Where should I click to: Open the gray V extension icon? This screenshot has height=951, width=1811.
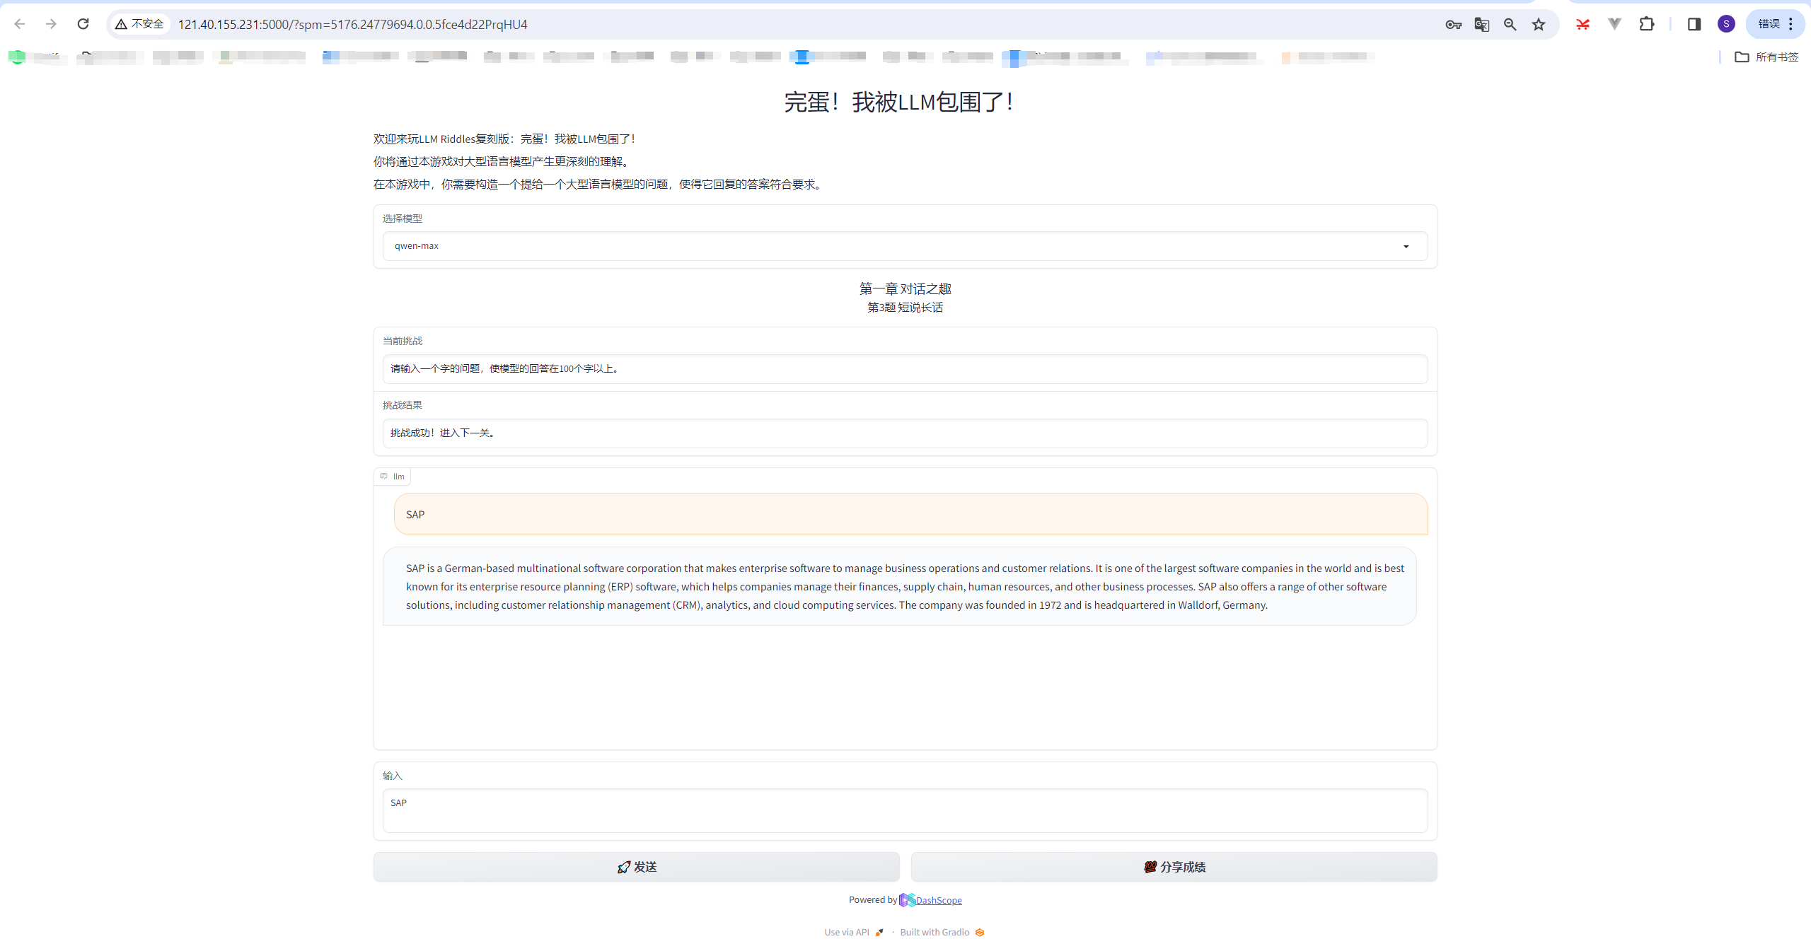1614,25
